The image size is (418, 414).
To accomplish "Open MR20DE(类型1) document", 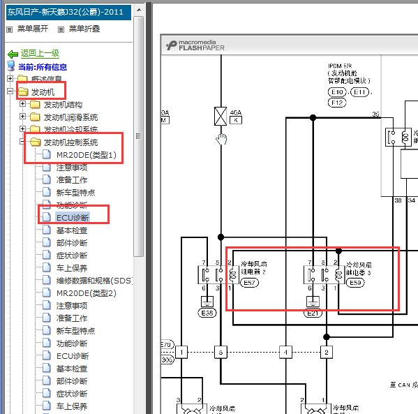I will [87, 155].
